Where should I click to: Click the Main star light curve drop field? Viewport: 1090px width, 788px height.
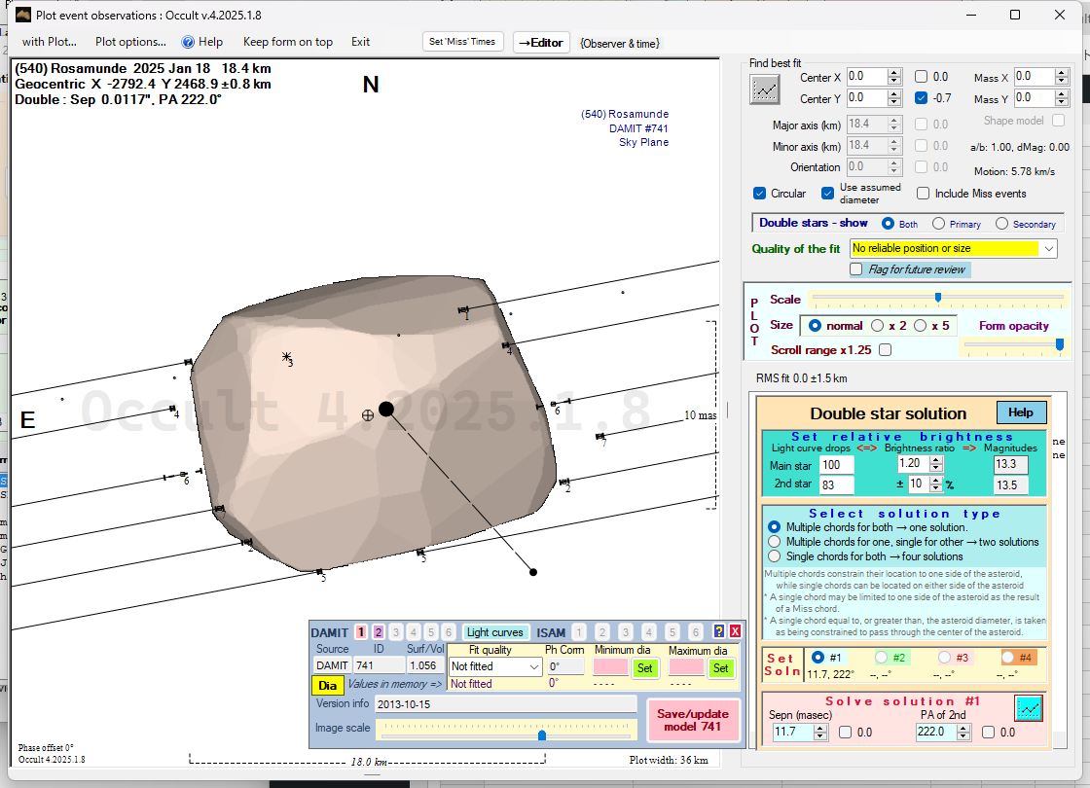(x=836, y=466)
